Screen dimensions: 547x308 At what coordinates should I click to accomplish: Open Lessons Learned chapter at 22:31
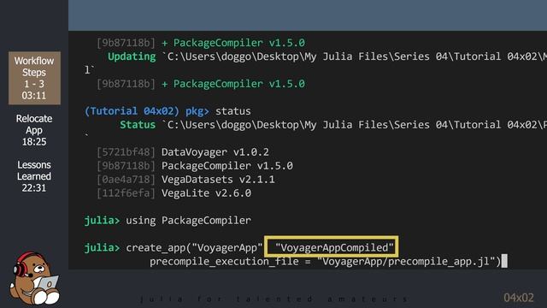(x=34, y=176)
